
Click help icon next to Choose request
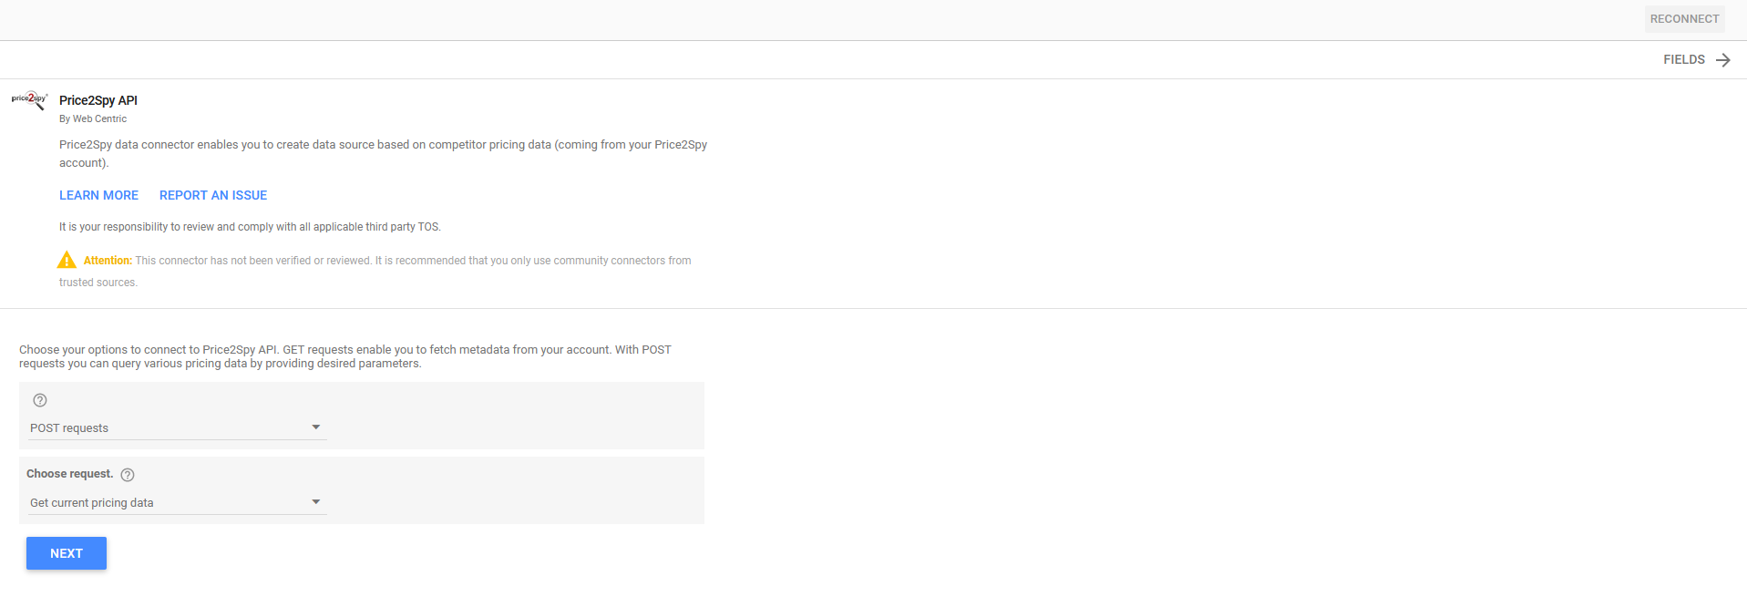pos(128,475)
